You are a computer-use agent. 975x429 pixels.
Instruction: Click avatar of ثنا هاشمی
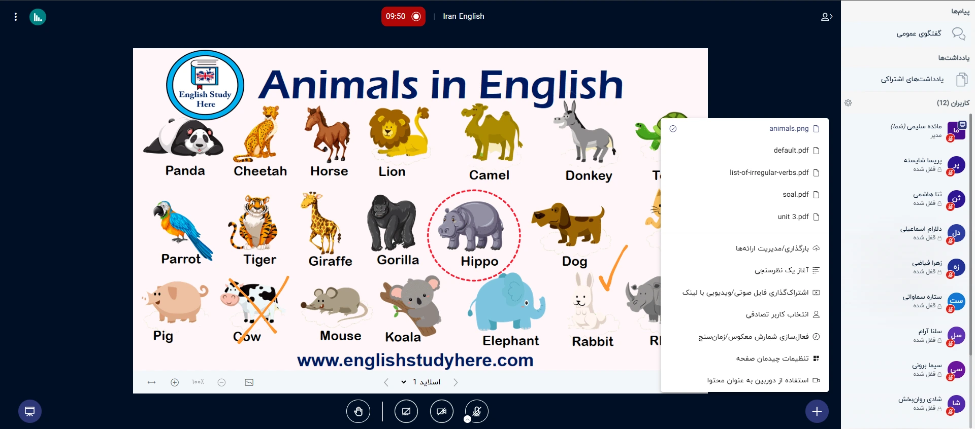(956, 199)
